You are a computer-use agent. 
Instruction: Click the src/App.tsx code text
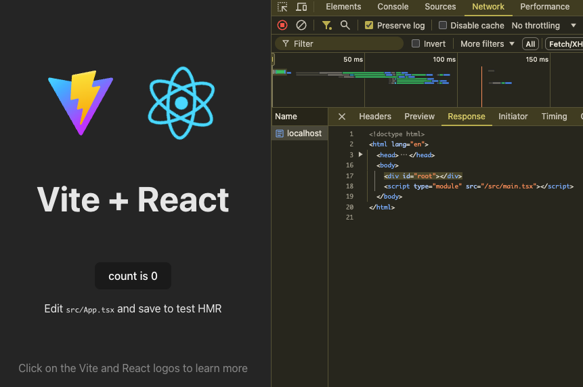90,310
